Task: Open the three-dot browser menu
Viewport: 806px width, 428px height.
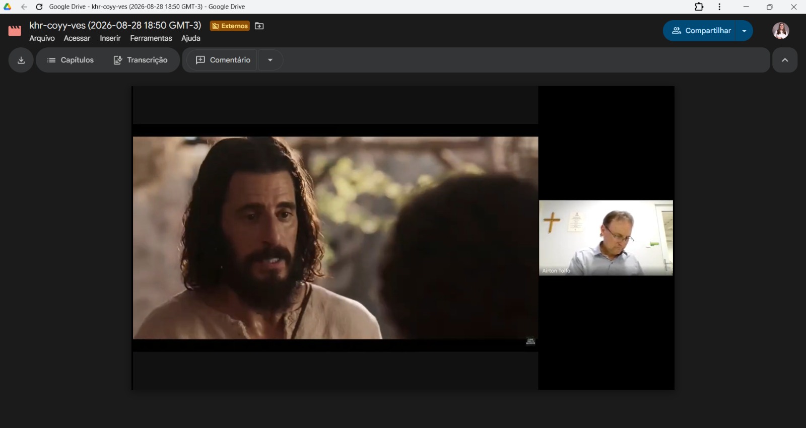Action: [719, 7]
